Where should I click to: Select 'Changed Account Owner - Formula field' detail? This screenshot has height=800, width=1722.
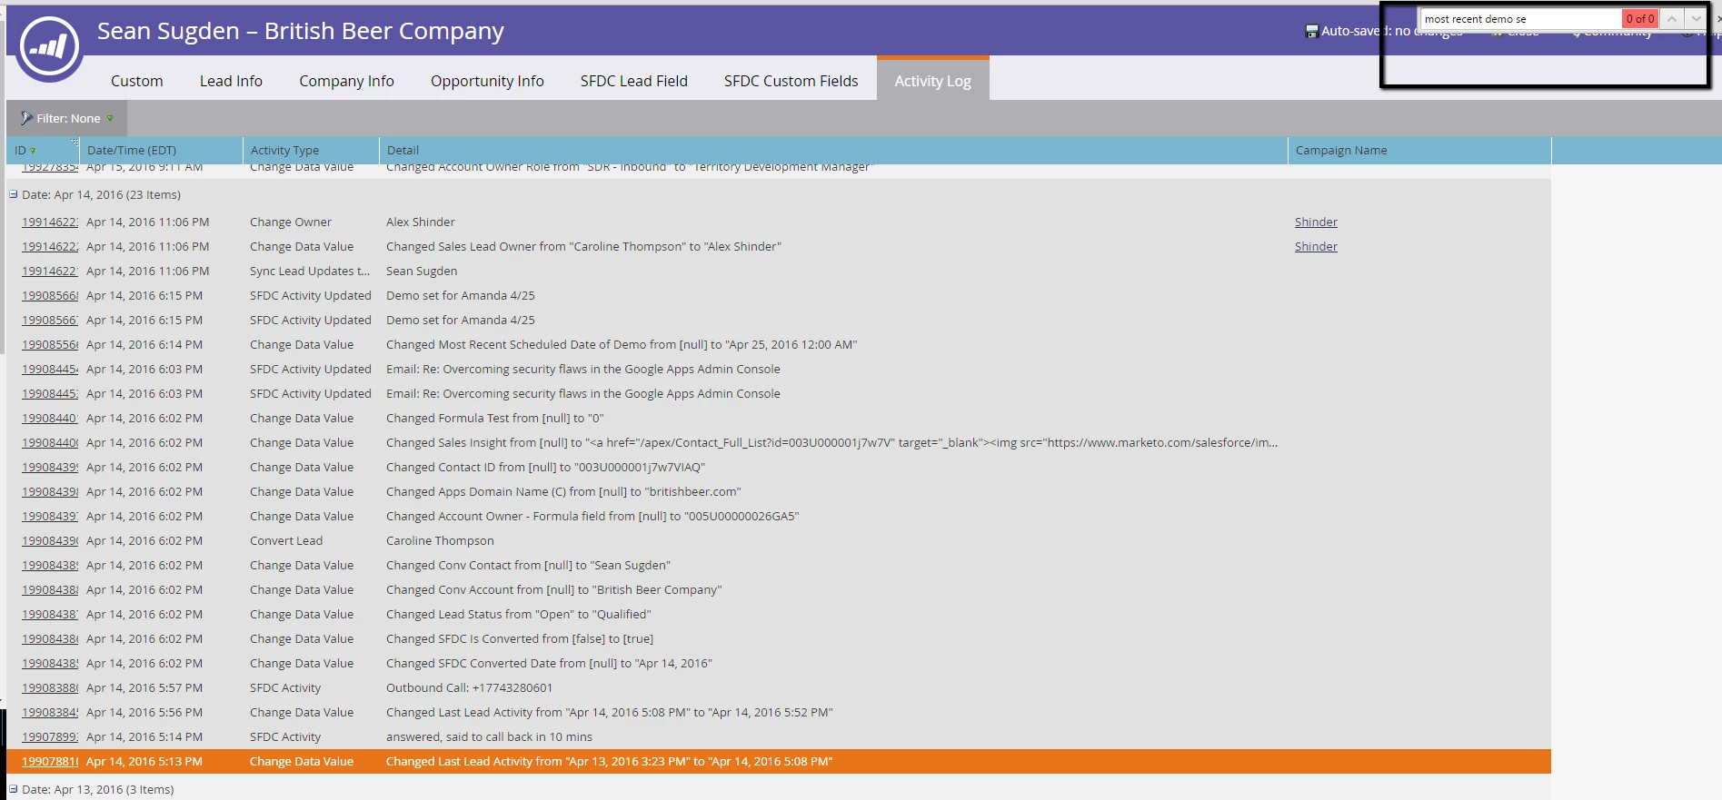click(x=592, y=516)
